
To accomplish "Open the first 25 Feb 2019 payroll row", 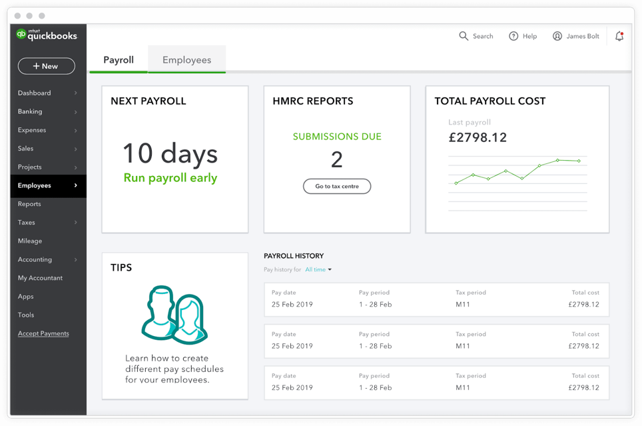I will [436, 299].
